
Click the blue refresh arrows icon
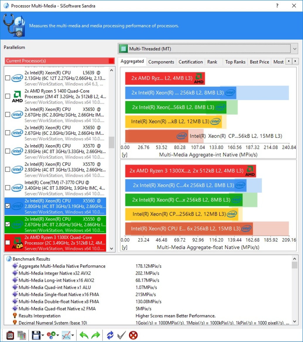tap(110, 335)
